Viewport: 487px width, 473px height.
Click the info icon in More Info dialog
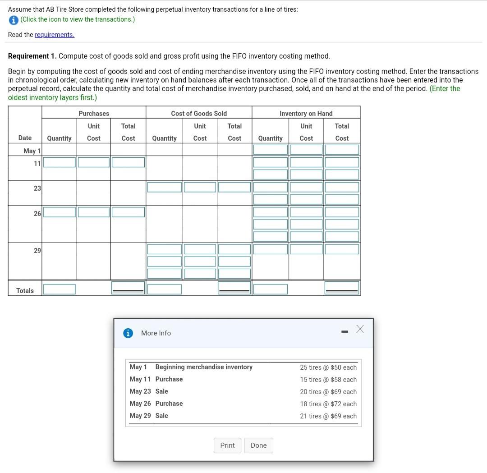(128, 333)
